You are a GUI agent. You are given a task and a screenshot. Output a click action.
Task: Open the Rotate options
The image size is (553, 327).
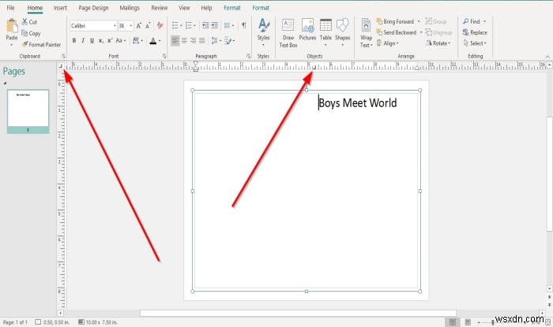[x=438, y=43]
